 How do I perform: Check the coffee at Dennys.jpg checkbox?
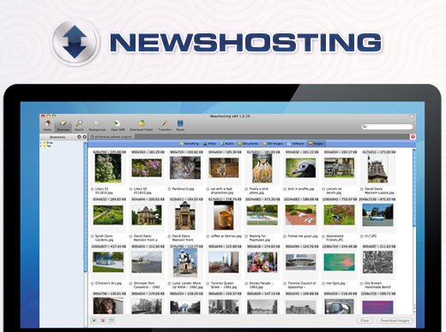pos(208,236)
